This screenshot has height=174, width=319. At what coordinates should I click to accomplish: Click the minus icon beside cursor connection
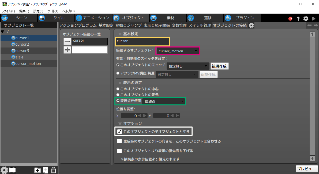coord(67,41)
